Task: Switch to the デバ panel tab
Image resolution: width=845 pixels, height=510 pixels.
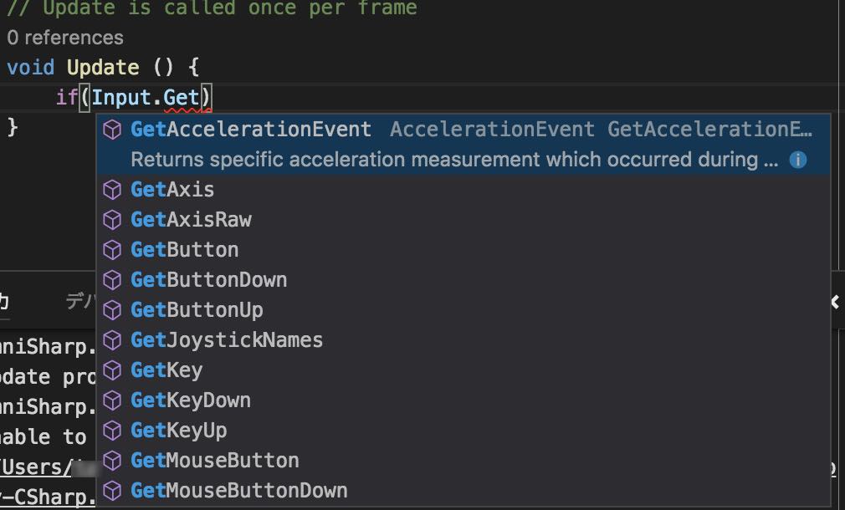Action: (81, 301)
